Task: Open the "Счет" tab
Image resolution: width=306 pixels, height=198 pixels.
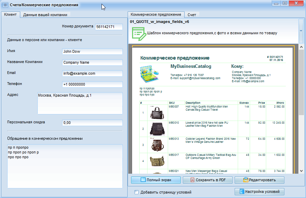Action: pos(192,15)
